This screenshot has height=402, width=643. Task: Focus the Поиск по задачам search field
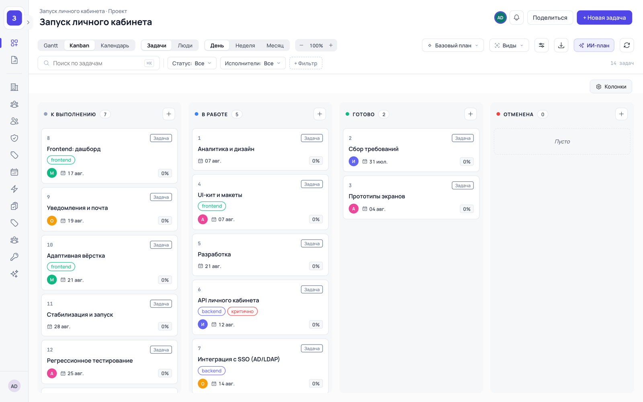98,64
